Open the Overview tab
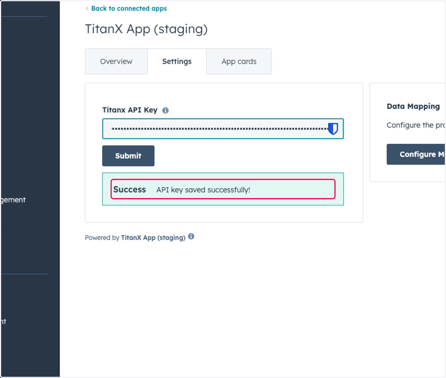Screen dimensions: 446x378 coord(116,62)
